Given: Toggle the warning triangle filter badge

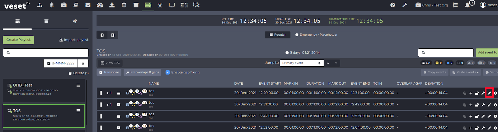Looking at the screenshot, I should coord(471,63).
